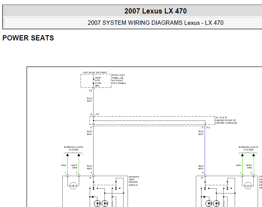Click pin '2' at driver's switch WHT/ORN wire
This screenshot has height=207, width=262.
click(x=77, y=173)
